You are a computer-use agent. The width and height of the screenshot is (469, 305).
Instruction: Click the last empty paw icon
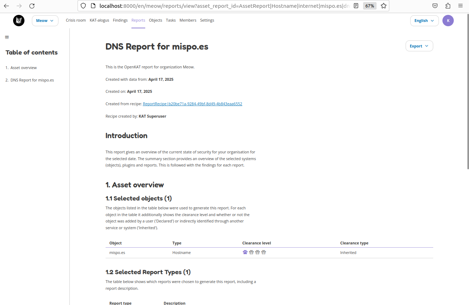(264, 252)
